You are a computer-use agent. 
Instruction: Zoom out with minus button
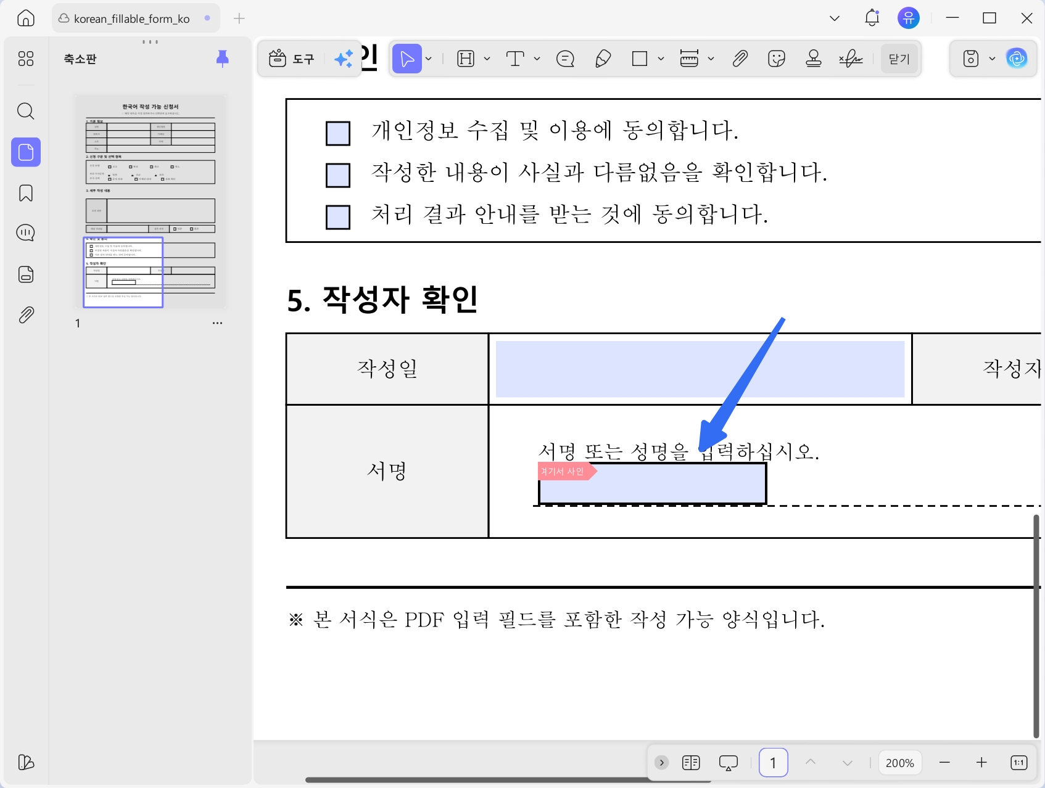(x=944, y=763)
